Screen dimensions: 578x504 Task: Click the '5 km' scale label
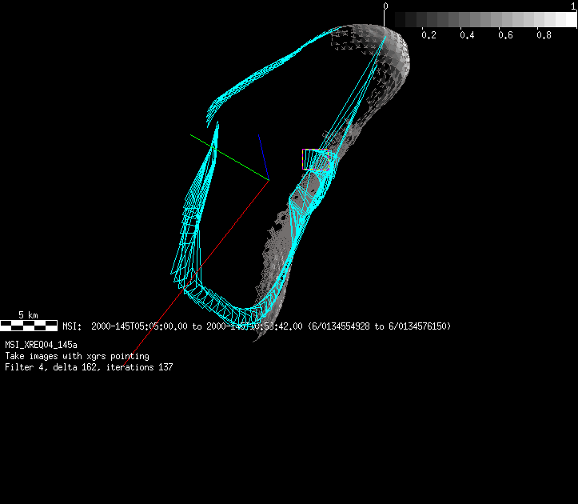click(x=29, y=315)
